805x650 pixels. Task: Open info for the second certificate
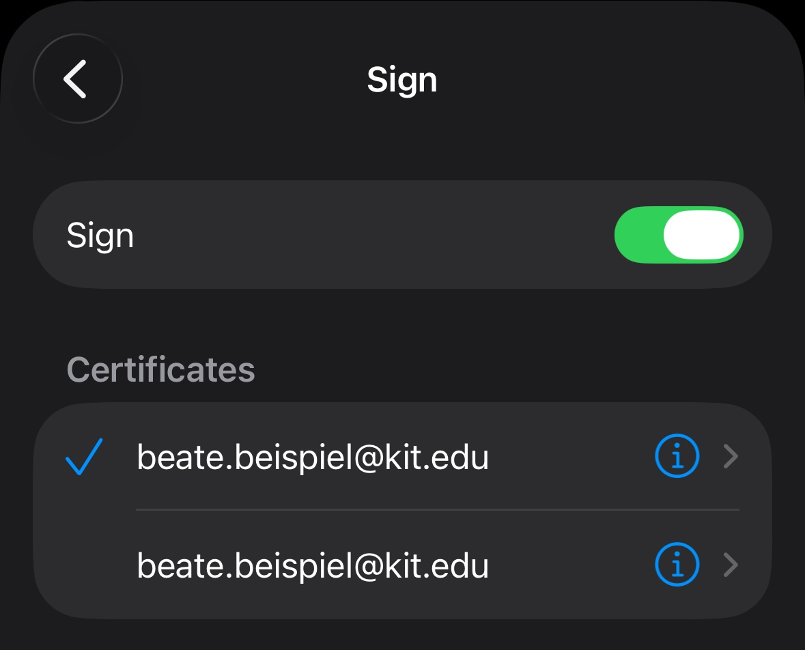point(677,565)
